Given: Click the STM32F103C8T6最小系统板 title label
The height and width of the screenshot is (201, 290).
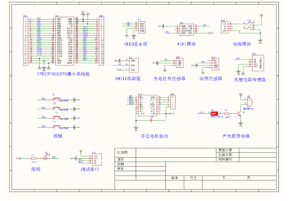Looking at the screenshot, I should tap(63, 74).
